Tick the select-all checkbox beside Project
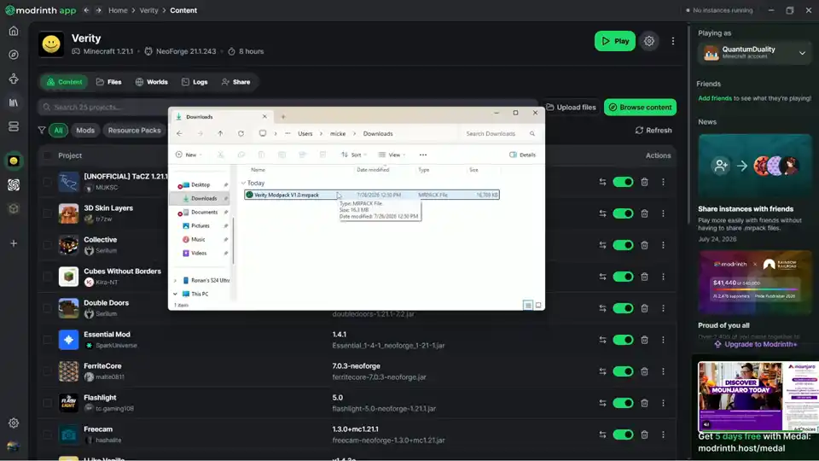 [47, 155]
